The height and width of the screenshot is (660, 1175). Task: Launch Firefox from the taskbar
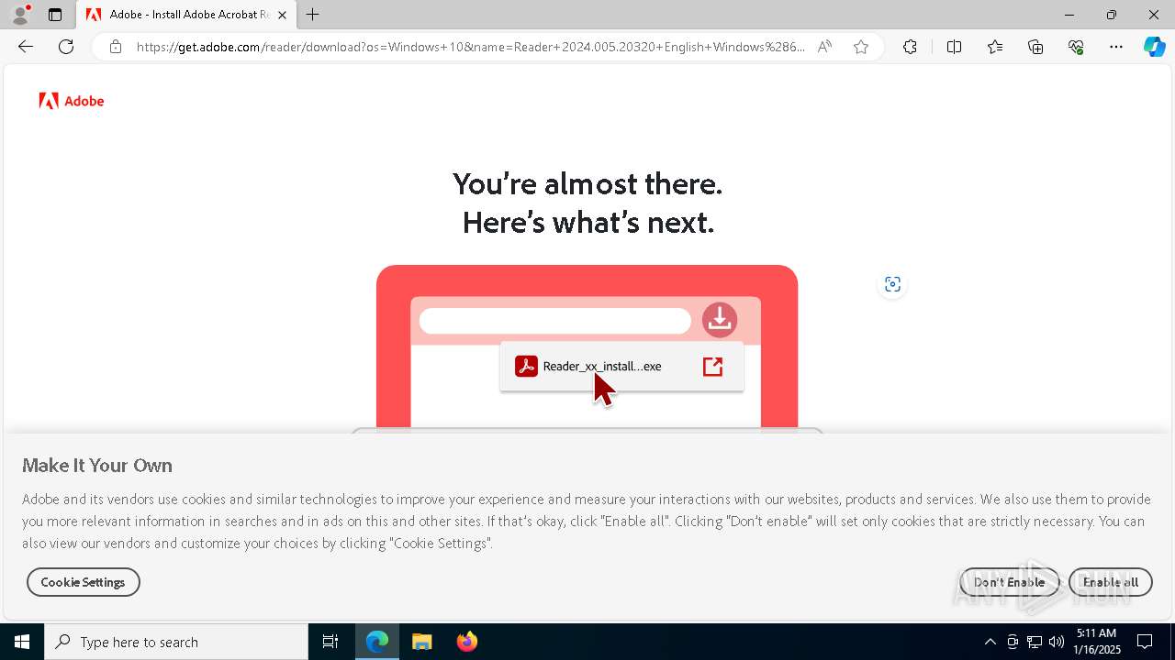point(467,642)
